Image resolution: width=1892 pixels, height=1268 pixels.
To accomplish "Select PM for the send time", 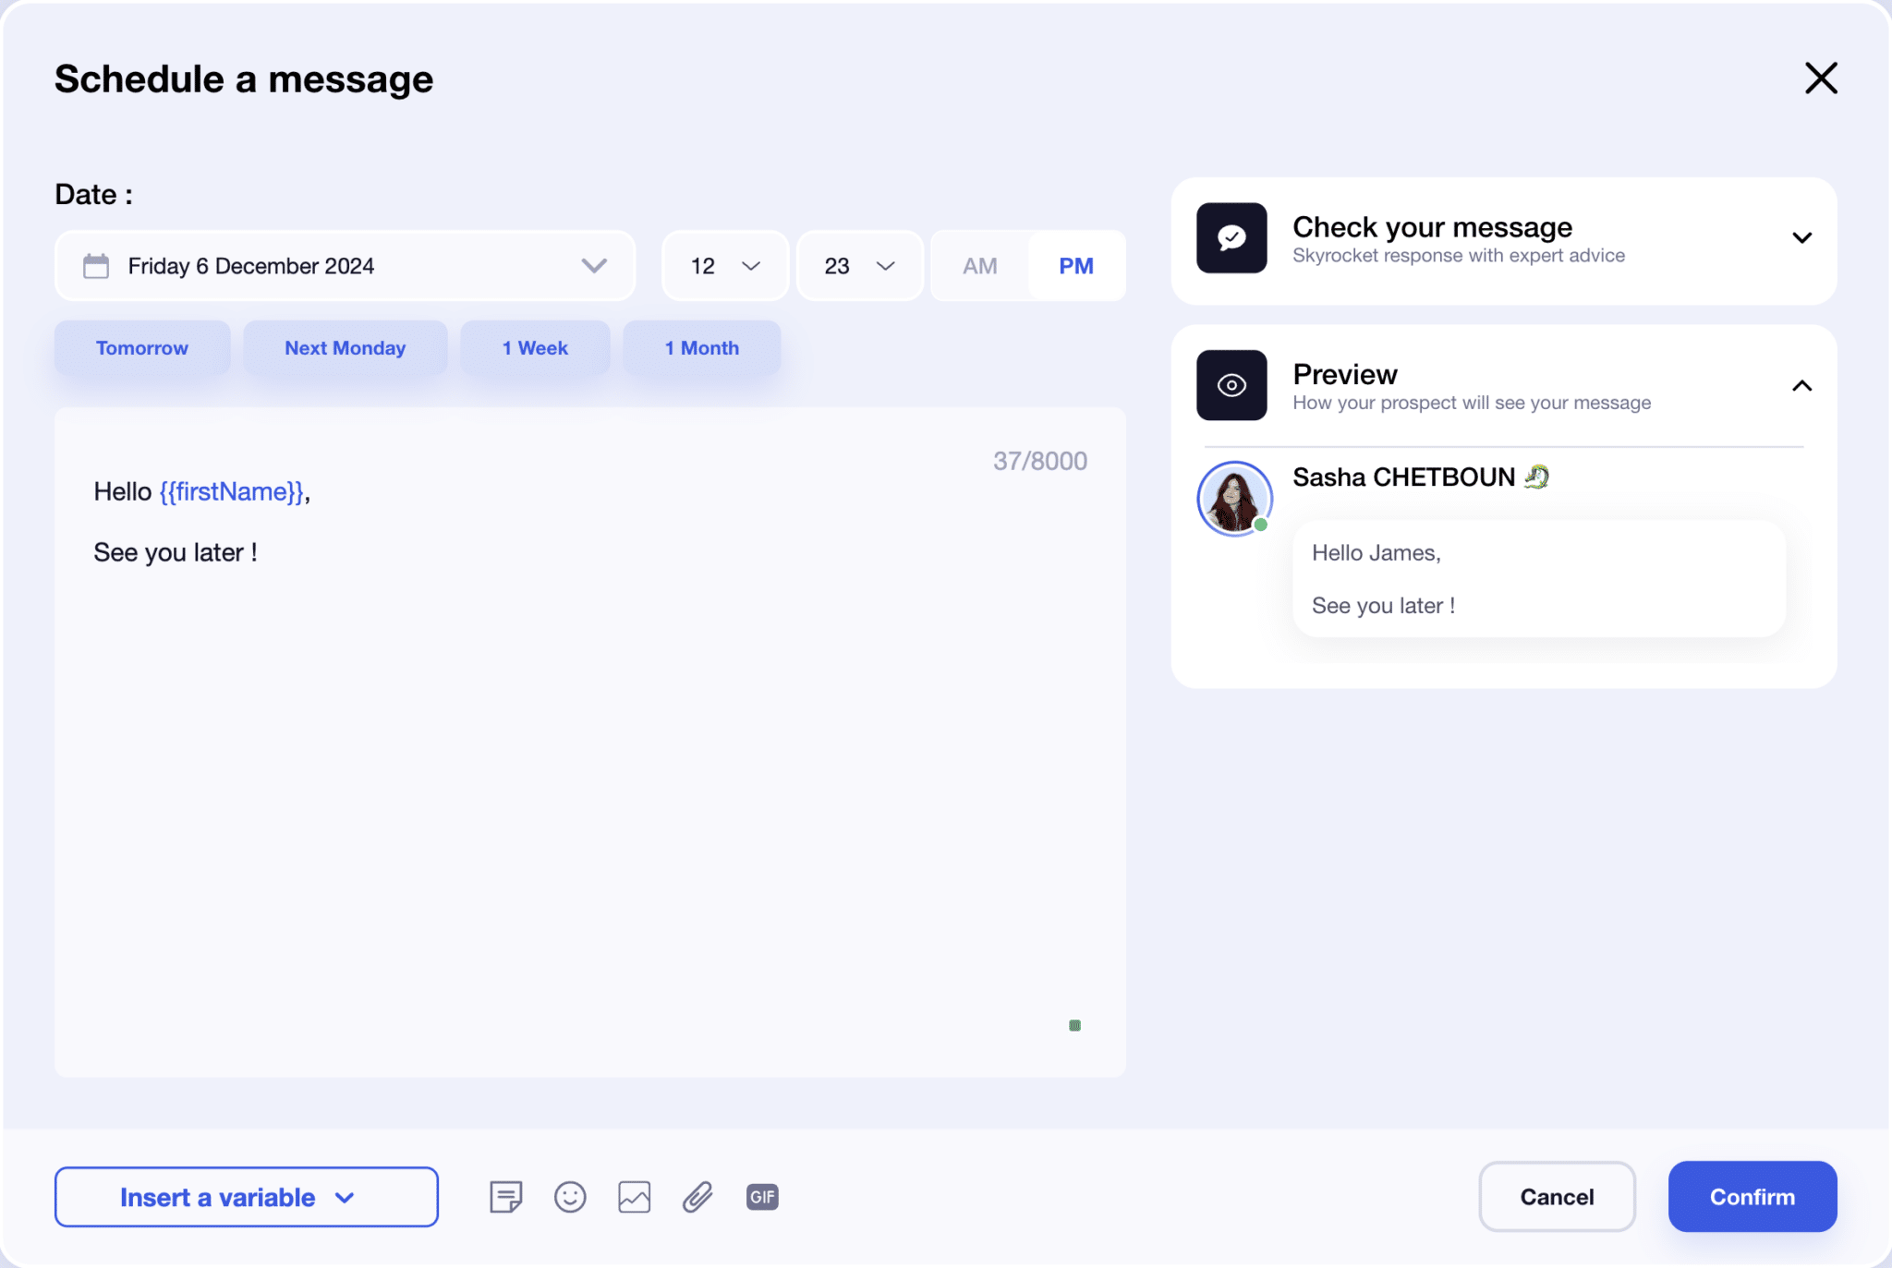I will (1076, 266).
